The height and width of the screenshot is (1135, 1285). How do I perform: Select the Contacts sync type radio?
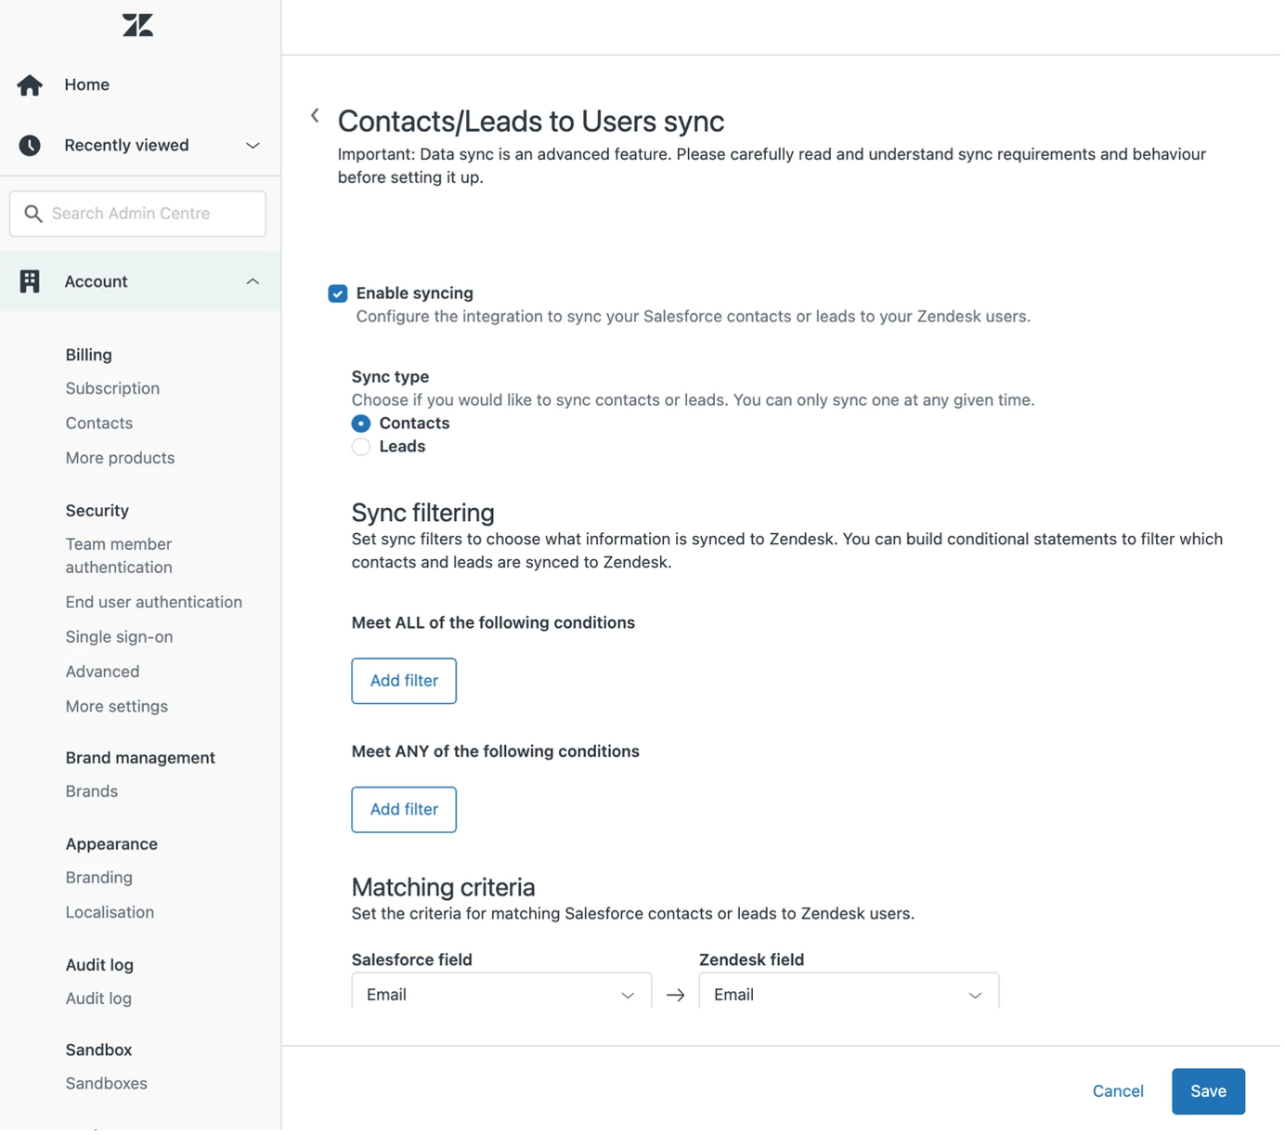362,425
